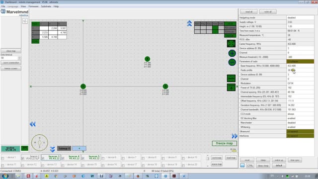Viewport: 318px width, 179px height.
Task: Click the green cell under the RX4 column
Action: coord(215,30)
